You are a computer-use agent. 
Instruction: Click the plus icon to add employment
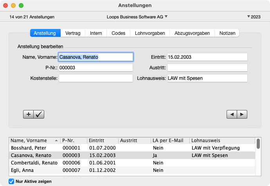click(x=29, y=114)
